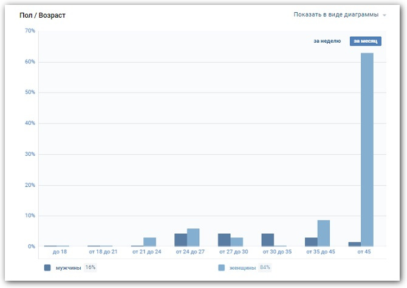Image resolution: width=407 pixels, height=288 pixels.
Task: Select the "за месяц" period tab
Action: [x=365, y=41]
